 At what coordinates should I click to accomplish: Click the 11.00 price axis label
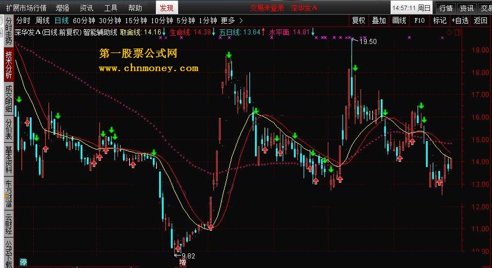coord(480,229)
